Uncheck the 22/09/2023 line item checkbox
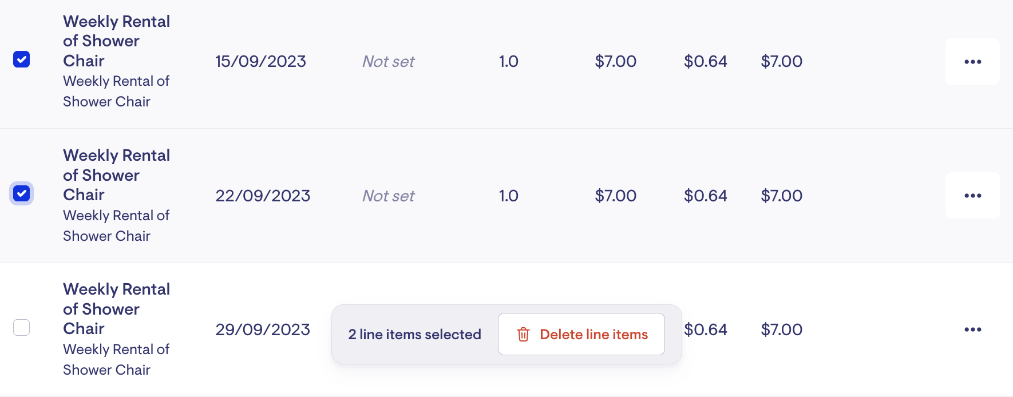 (22, 193)
